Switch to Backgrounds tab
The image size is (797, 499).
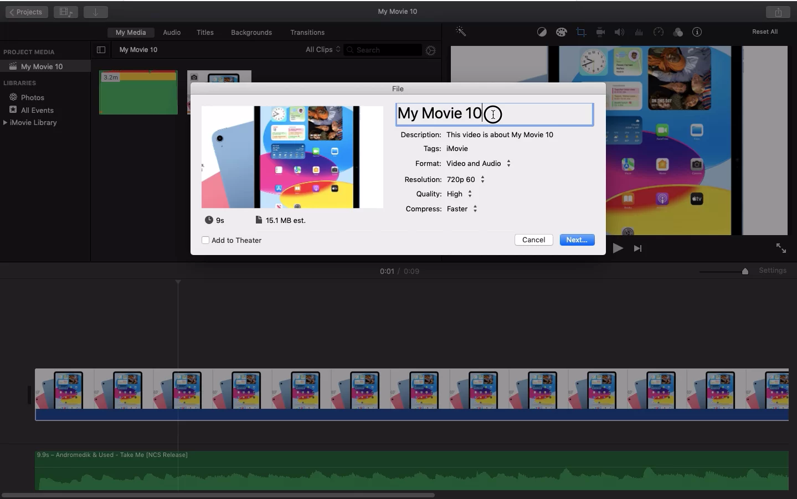[x=251, y=33]
